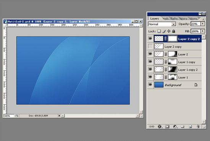
Task: Select Layer 2 copy 2 layer thumbnail
Action: click(159, 39)
